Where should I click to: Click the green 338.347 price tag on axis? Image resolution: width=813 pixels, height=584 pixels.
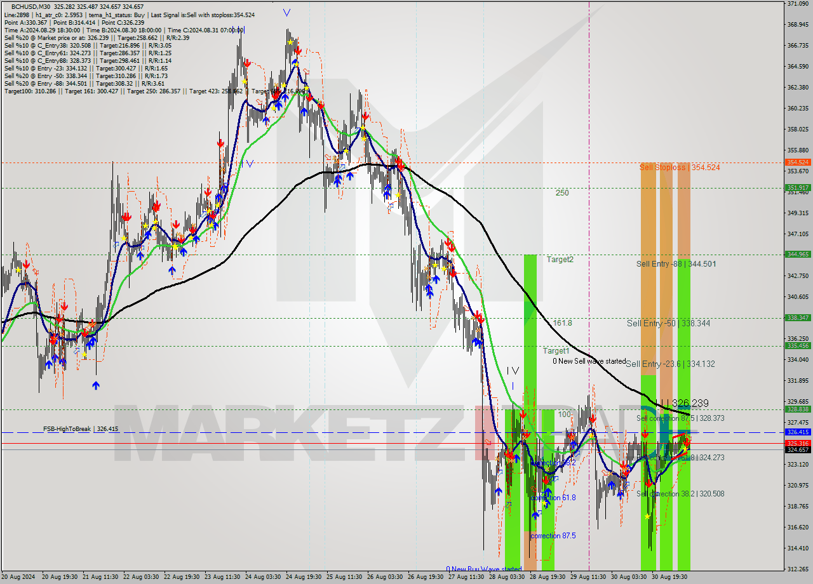[x=798, y=318]
